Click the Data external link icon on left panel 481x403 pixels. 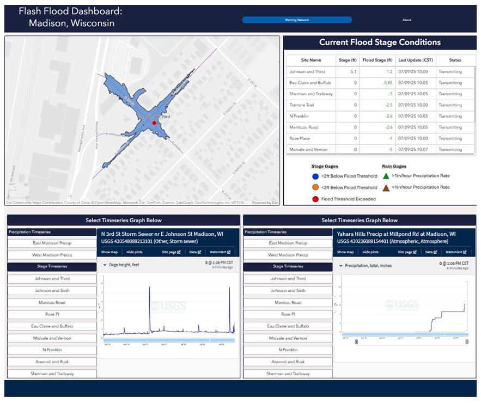click(199, 252)
